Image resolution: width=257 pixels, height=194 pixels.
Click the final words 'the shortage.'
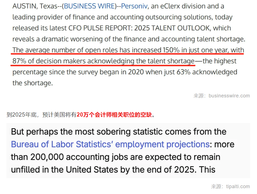(33, 83)
